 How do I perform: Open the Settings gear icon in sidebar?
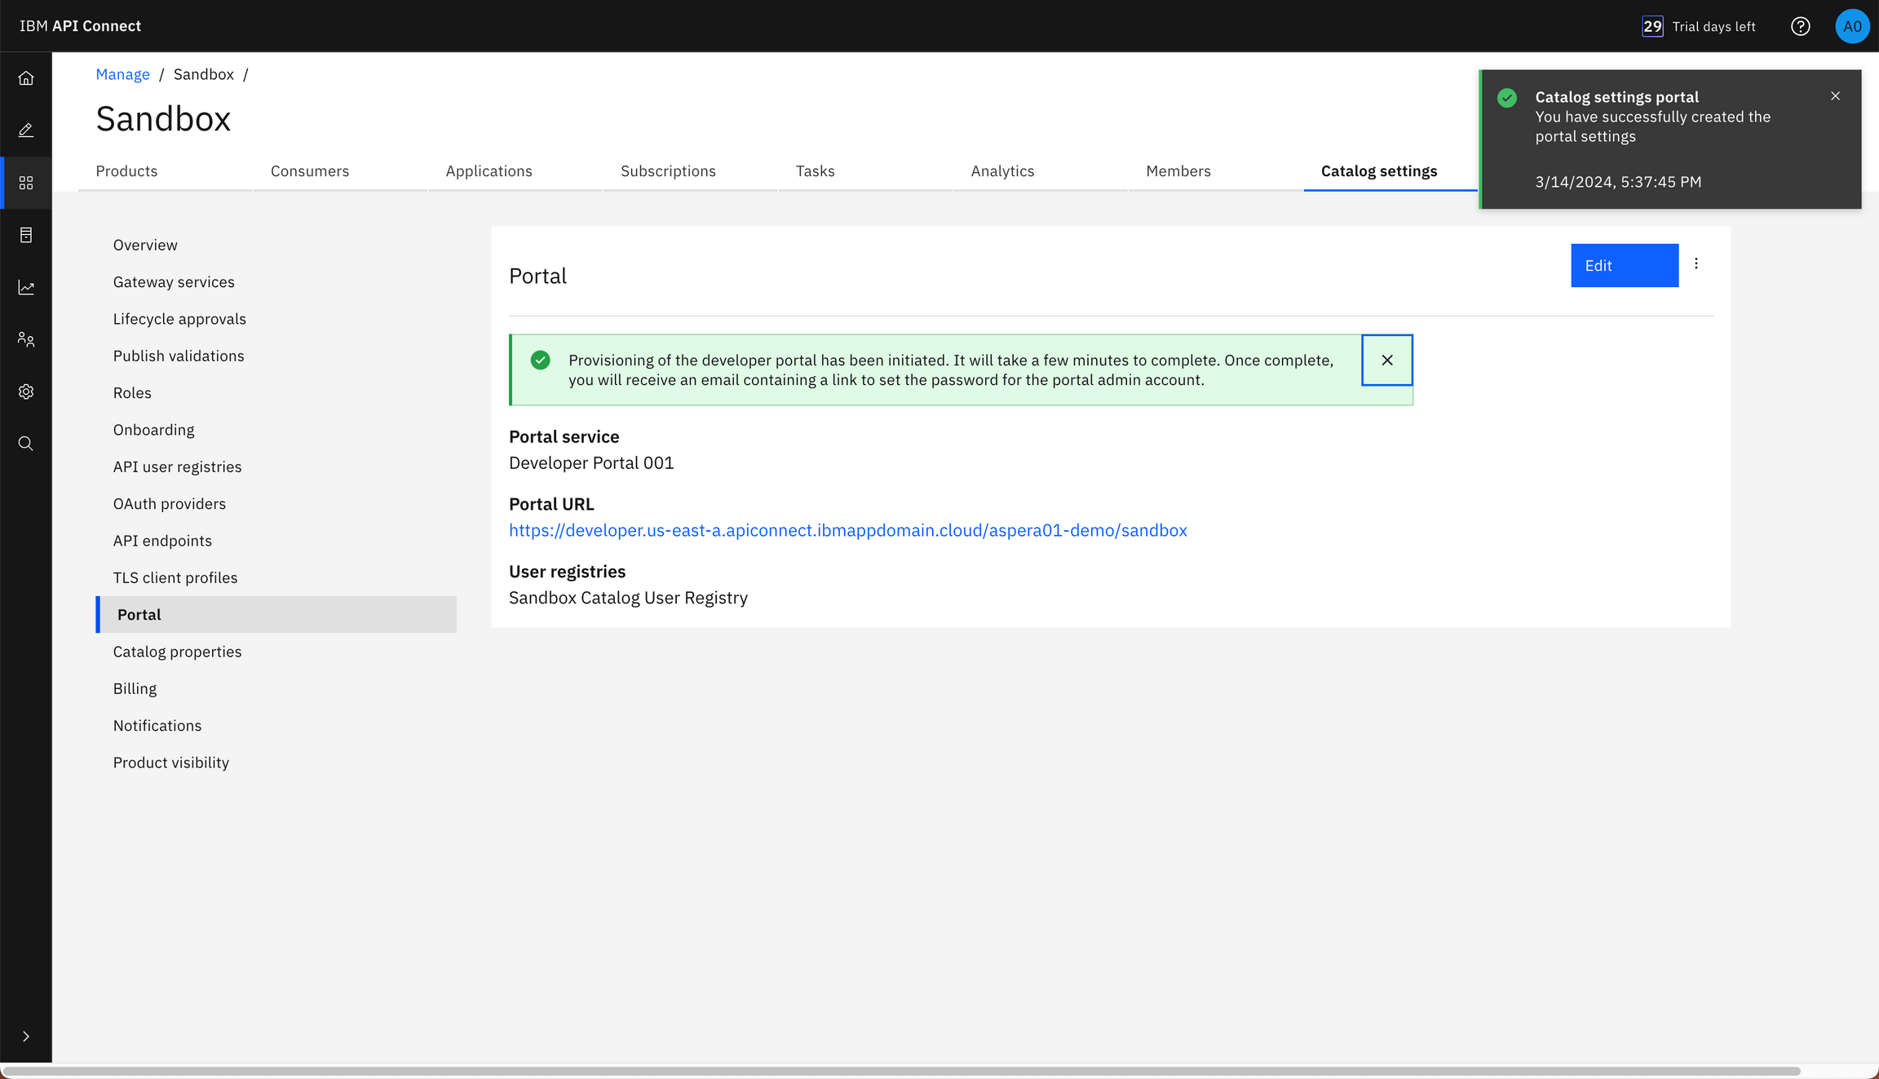[x=26, y=391]
